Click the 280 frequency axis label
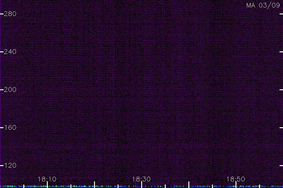The image size is (283, 188). pyautogui.click(x=10, y=14)
